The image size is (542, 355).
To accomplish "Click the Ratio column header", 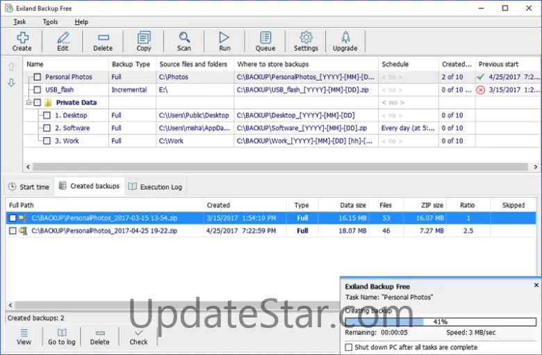I will [x=468, y=205].
